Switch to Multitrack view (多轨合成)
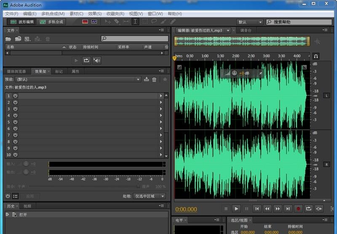Viewport: 337px width, 234px height. [x=51, y=22]
